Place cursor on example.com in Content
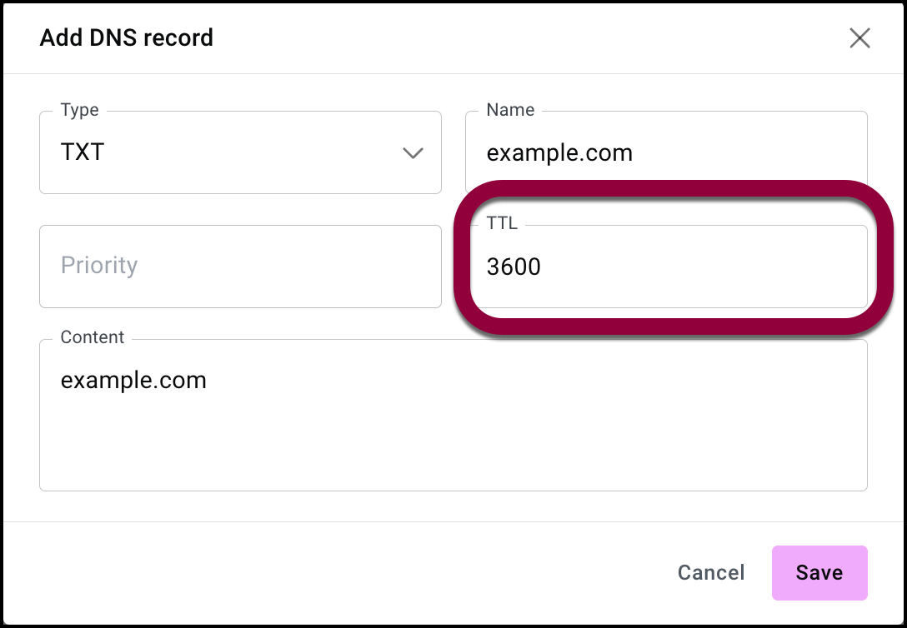The image size is (907, 628). click(133, 381)
